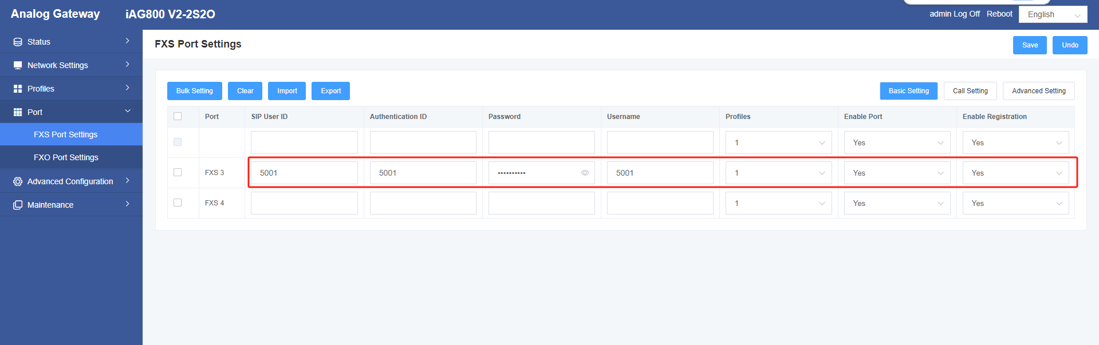
Task: Open the English language dropdown
Action: point(1053,15)
